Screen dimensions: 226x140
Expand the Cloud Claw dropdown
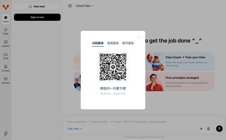85,6
